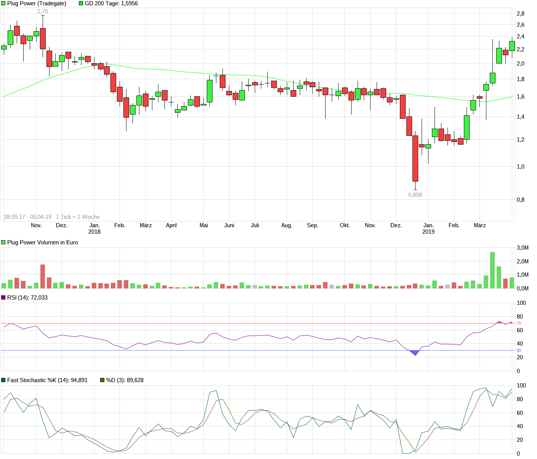Click the tallest green volume bar

492,270
